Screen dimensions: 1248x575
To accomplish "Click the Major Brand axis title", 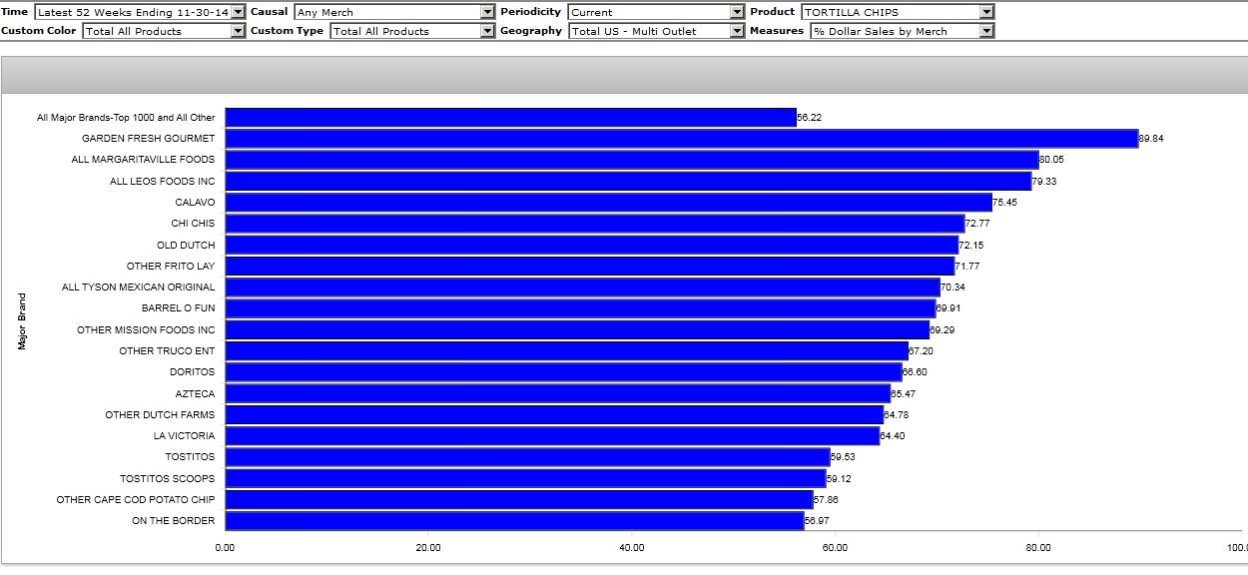I will [x=22, y=319].
